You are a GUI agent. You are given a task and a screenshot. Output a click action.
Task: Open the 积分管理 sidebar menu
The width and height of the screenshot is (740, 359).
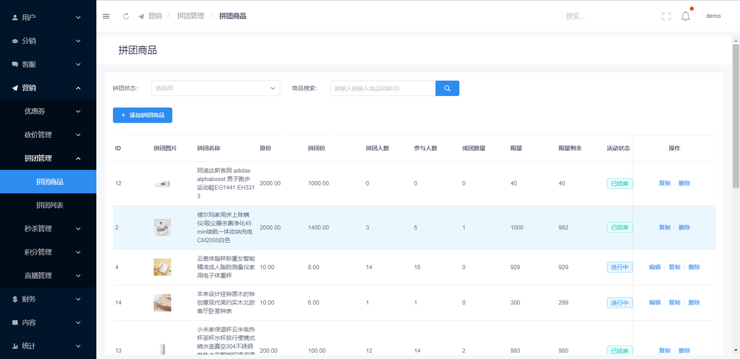pyautogui.click(x=48, y=252)
